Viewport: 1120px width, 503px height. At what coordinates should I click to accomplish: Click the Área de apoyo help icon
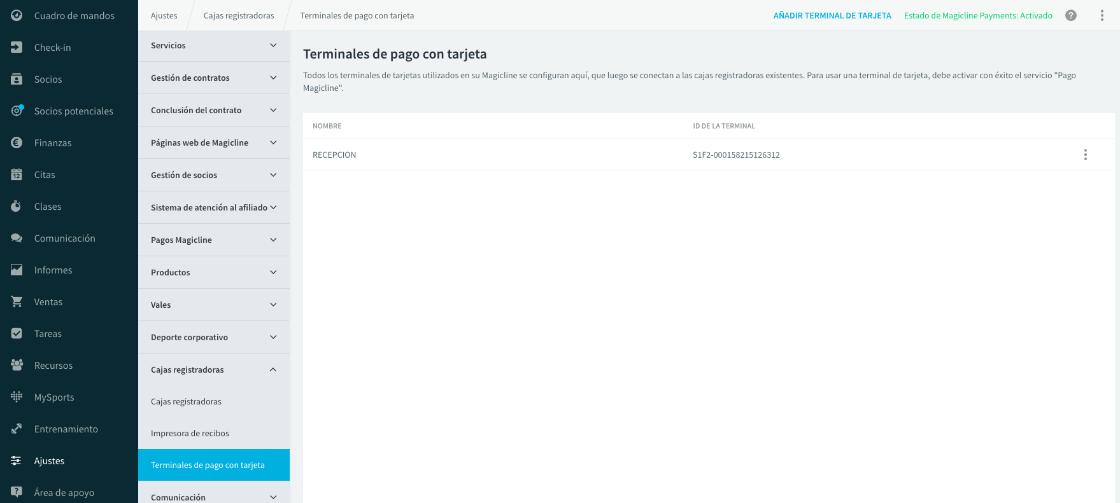pyautogui.click(x=17, y=492)
